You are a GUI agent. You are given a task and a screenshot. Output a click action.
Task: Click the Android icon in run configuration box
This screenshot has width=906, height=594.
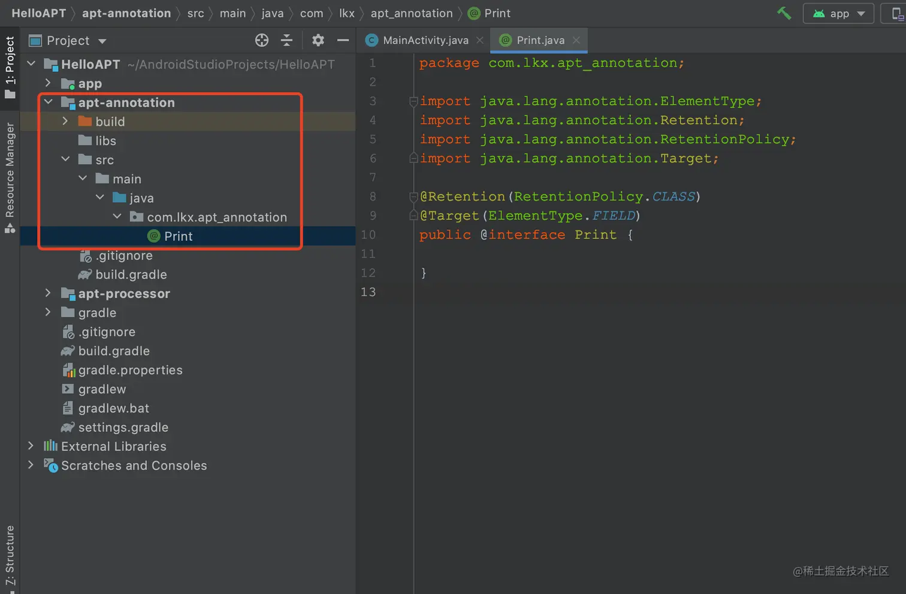[x=819, y=13]
